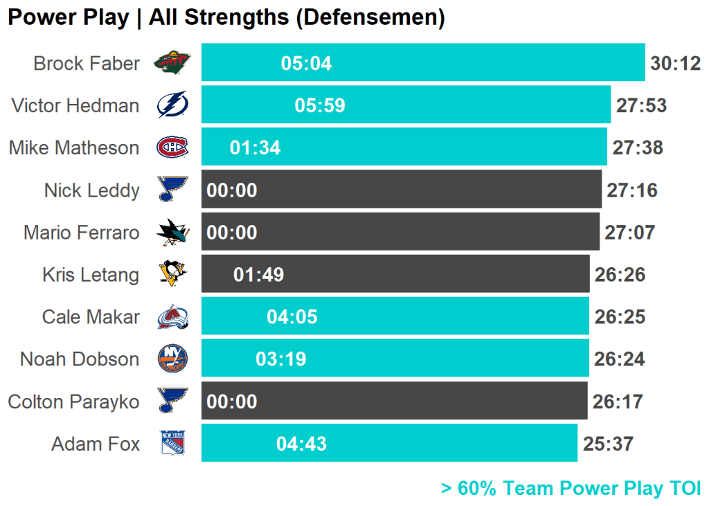The image size is (709, 506).
Task: Select the 26:25 total for Cale Makar
Action: point(620,317)
